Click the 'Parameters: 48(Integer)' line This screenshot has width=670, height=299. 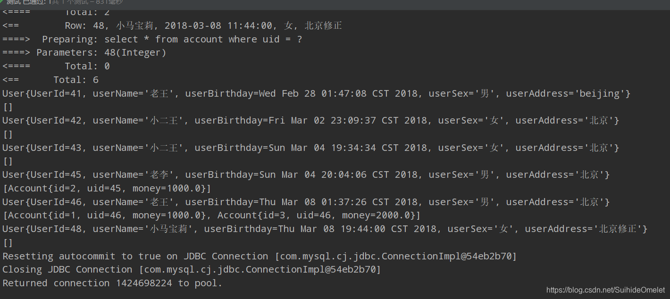tap(84, 52)
